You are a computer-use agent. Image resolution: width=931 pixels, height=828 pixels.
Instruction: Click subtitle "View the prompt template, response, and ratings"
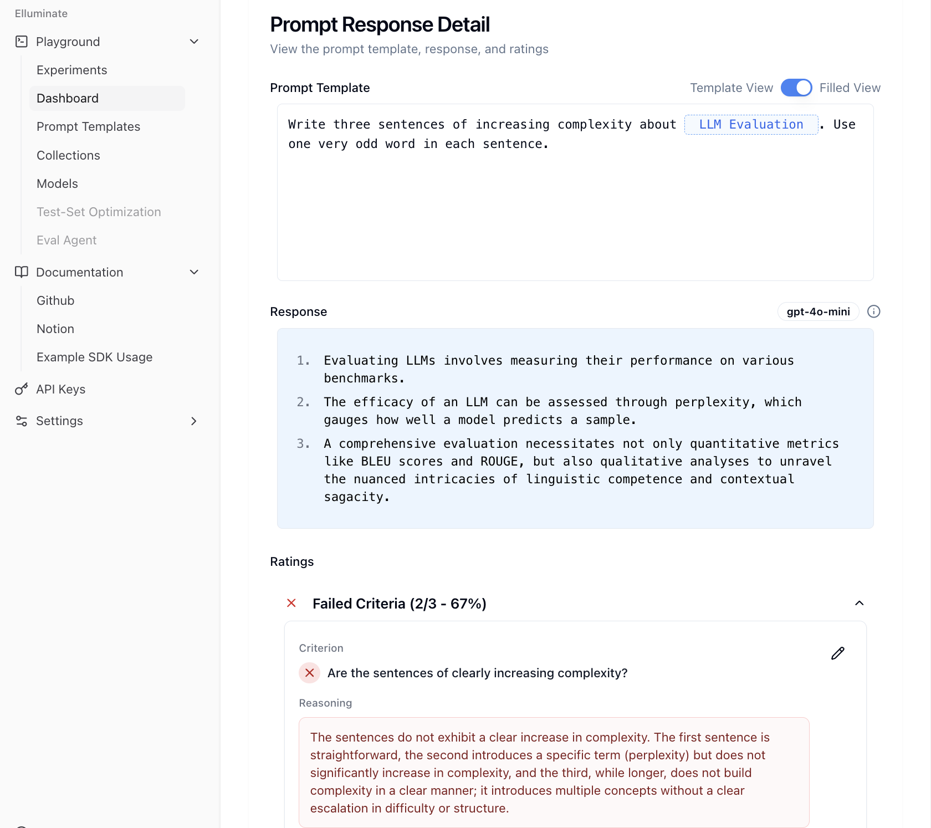coord(410,49)
